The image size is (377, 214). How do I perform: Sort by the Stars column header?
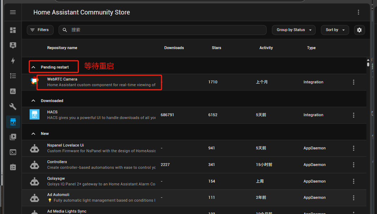tap(216, 48)
